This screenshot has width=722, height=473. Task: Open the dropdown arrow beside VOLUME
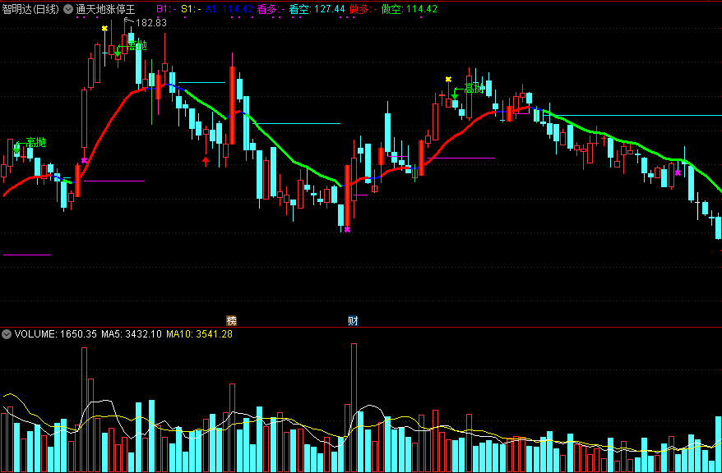[x=7, y=334]
